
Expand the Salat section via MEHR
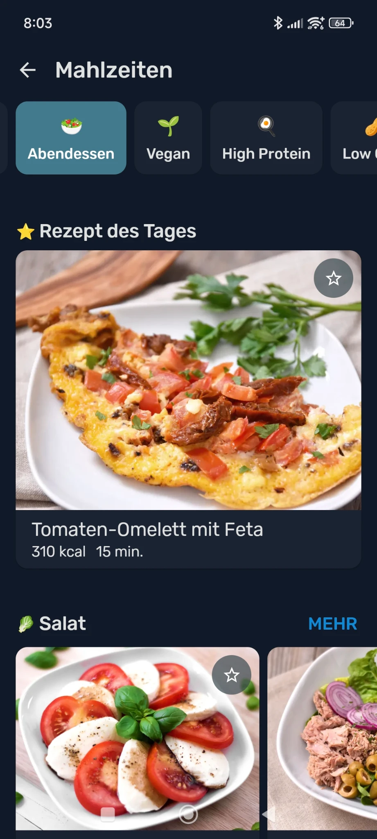[x=332, y=624]
